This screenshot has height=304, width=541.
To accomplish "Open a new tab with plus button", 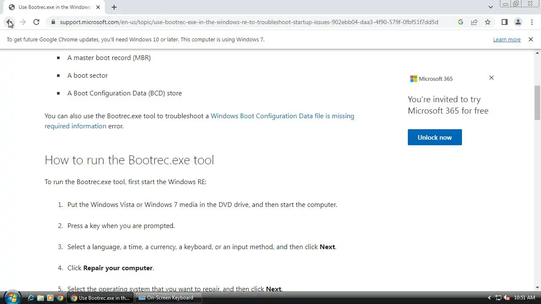I will (114, 7).
